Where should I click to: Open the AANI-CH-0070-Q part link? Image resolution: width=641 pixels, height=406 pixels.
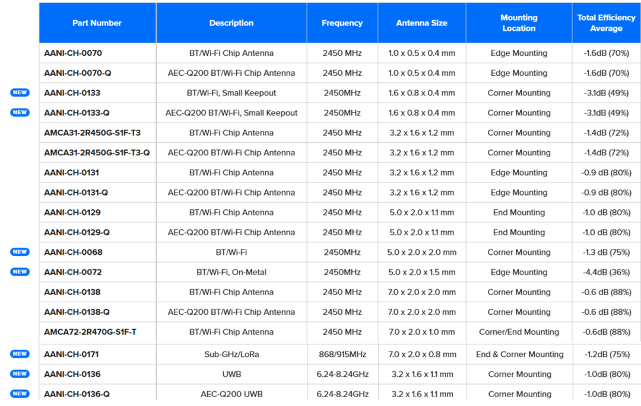78,73
